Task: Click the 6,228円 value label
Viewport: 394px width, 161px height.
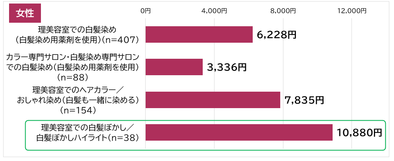Action: 276,35
